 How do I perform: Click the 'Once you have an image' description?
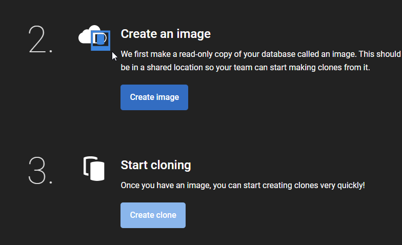click(x=243, y=185)
